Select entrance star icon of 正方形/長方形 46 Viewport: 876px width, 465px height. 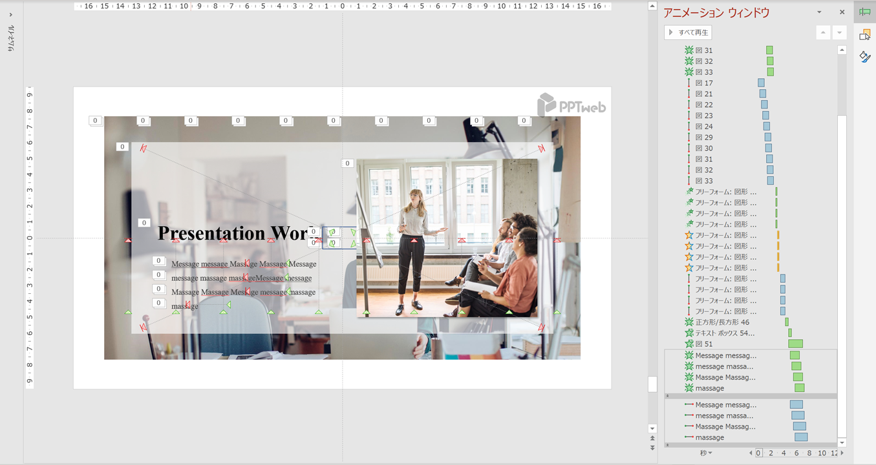pyautogui.click(x=689, y=322)
